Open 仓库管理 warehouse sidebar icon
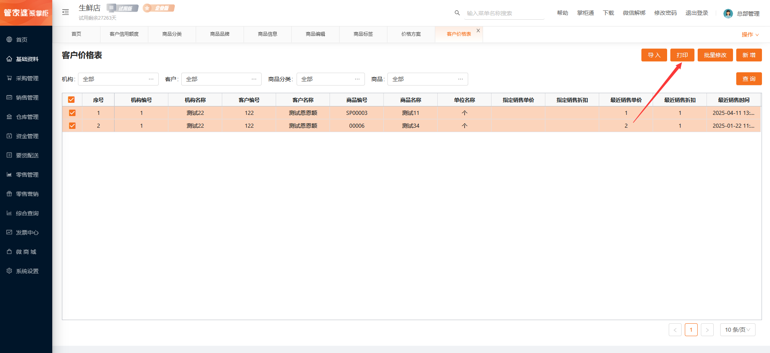This screenshot has height=353, width=770. (9, 117)
